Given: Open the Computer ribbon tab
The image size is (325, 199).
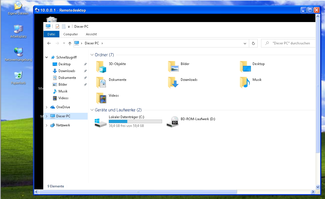Looking at the screenshot, I should pos(71,34).
